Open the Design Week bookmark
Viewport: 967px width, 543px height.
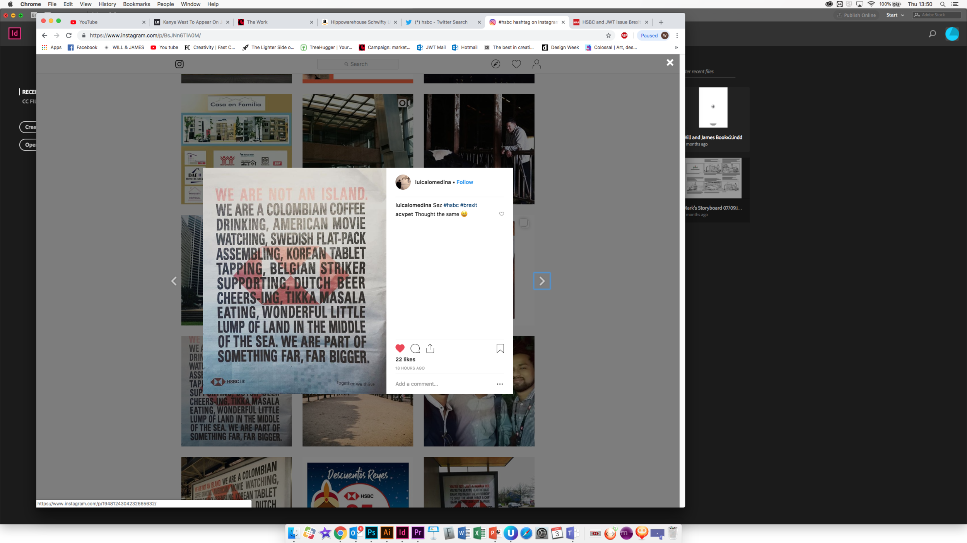click(x=560, y=48)
